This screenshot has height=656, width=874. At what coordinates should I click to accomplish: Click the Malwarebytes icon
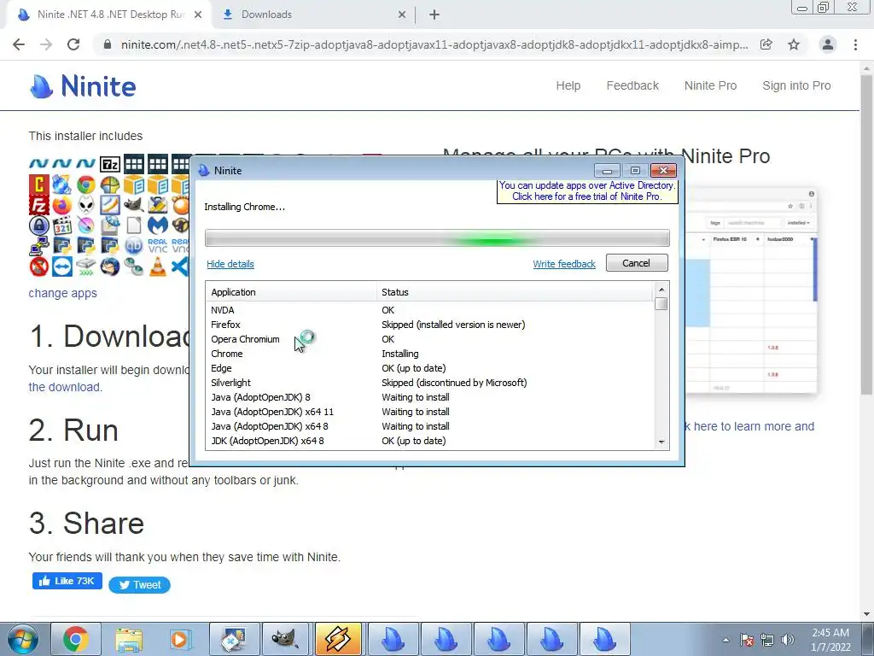[x=158, y=225]
